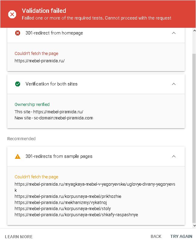The width and height of the screenshot is (196, 244).
Task: Click the scrollbar up arrow
Action: (x=194, y=30)
